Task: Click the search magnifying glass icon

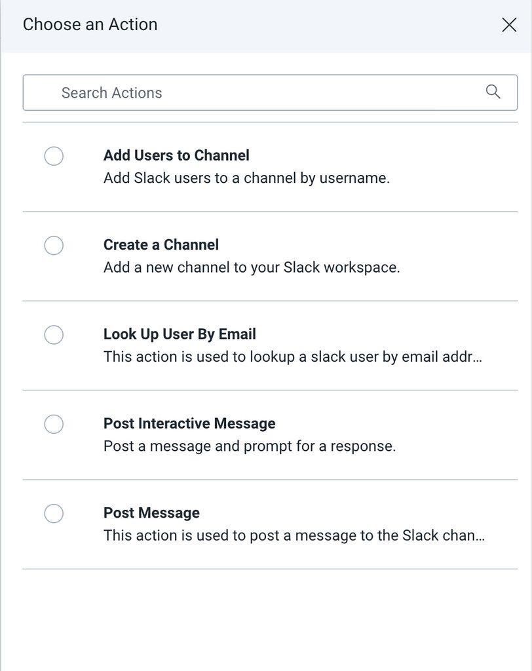Action: pyautogui.click(x=493, y=92)
